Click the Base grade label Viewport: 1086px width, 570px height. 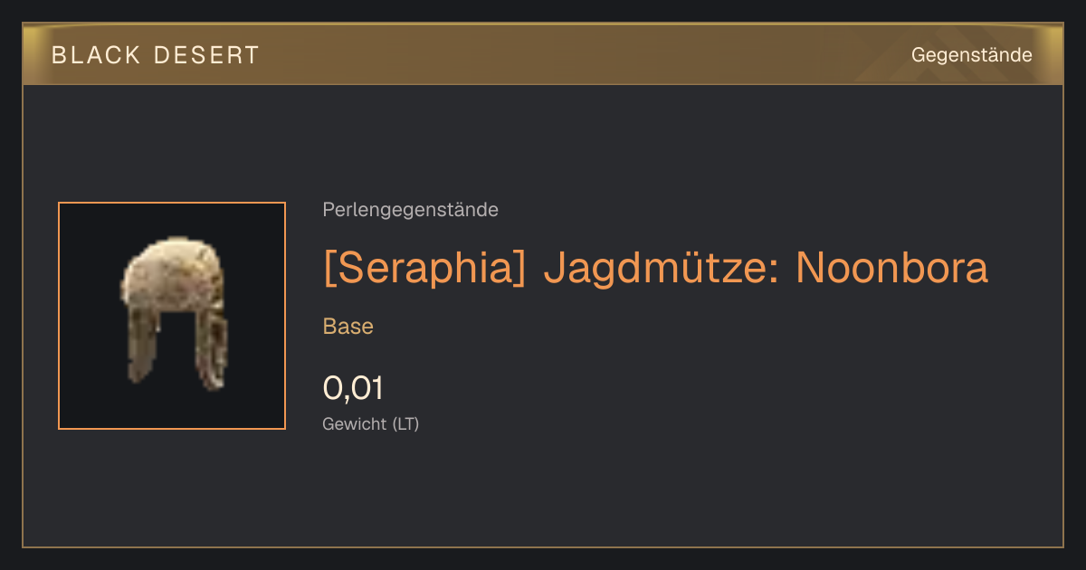(x=348, y=327)
